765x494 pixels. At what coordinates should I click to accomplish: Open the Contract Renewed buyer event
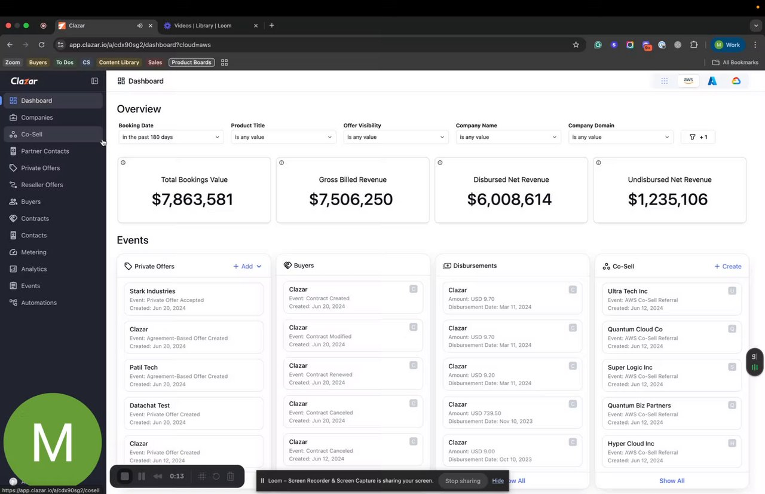click(353, 374)
